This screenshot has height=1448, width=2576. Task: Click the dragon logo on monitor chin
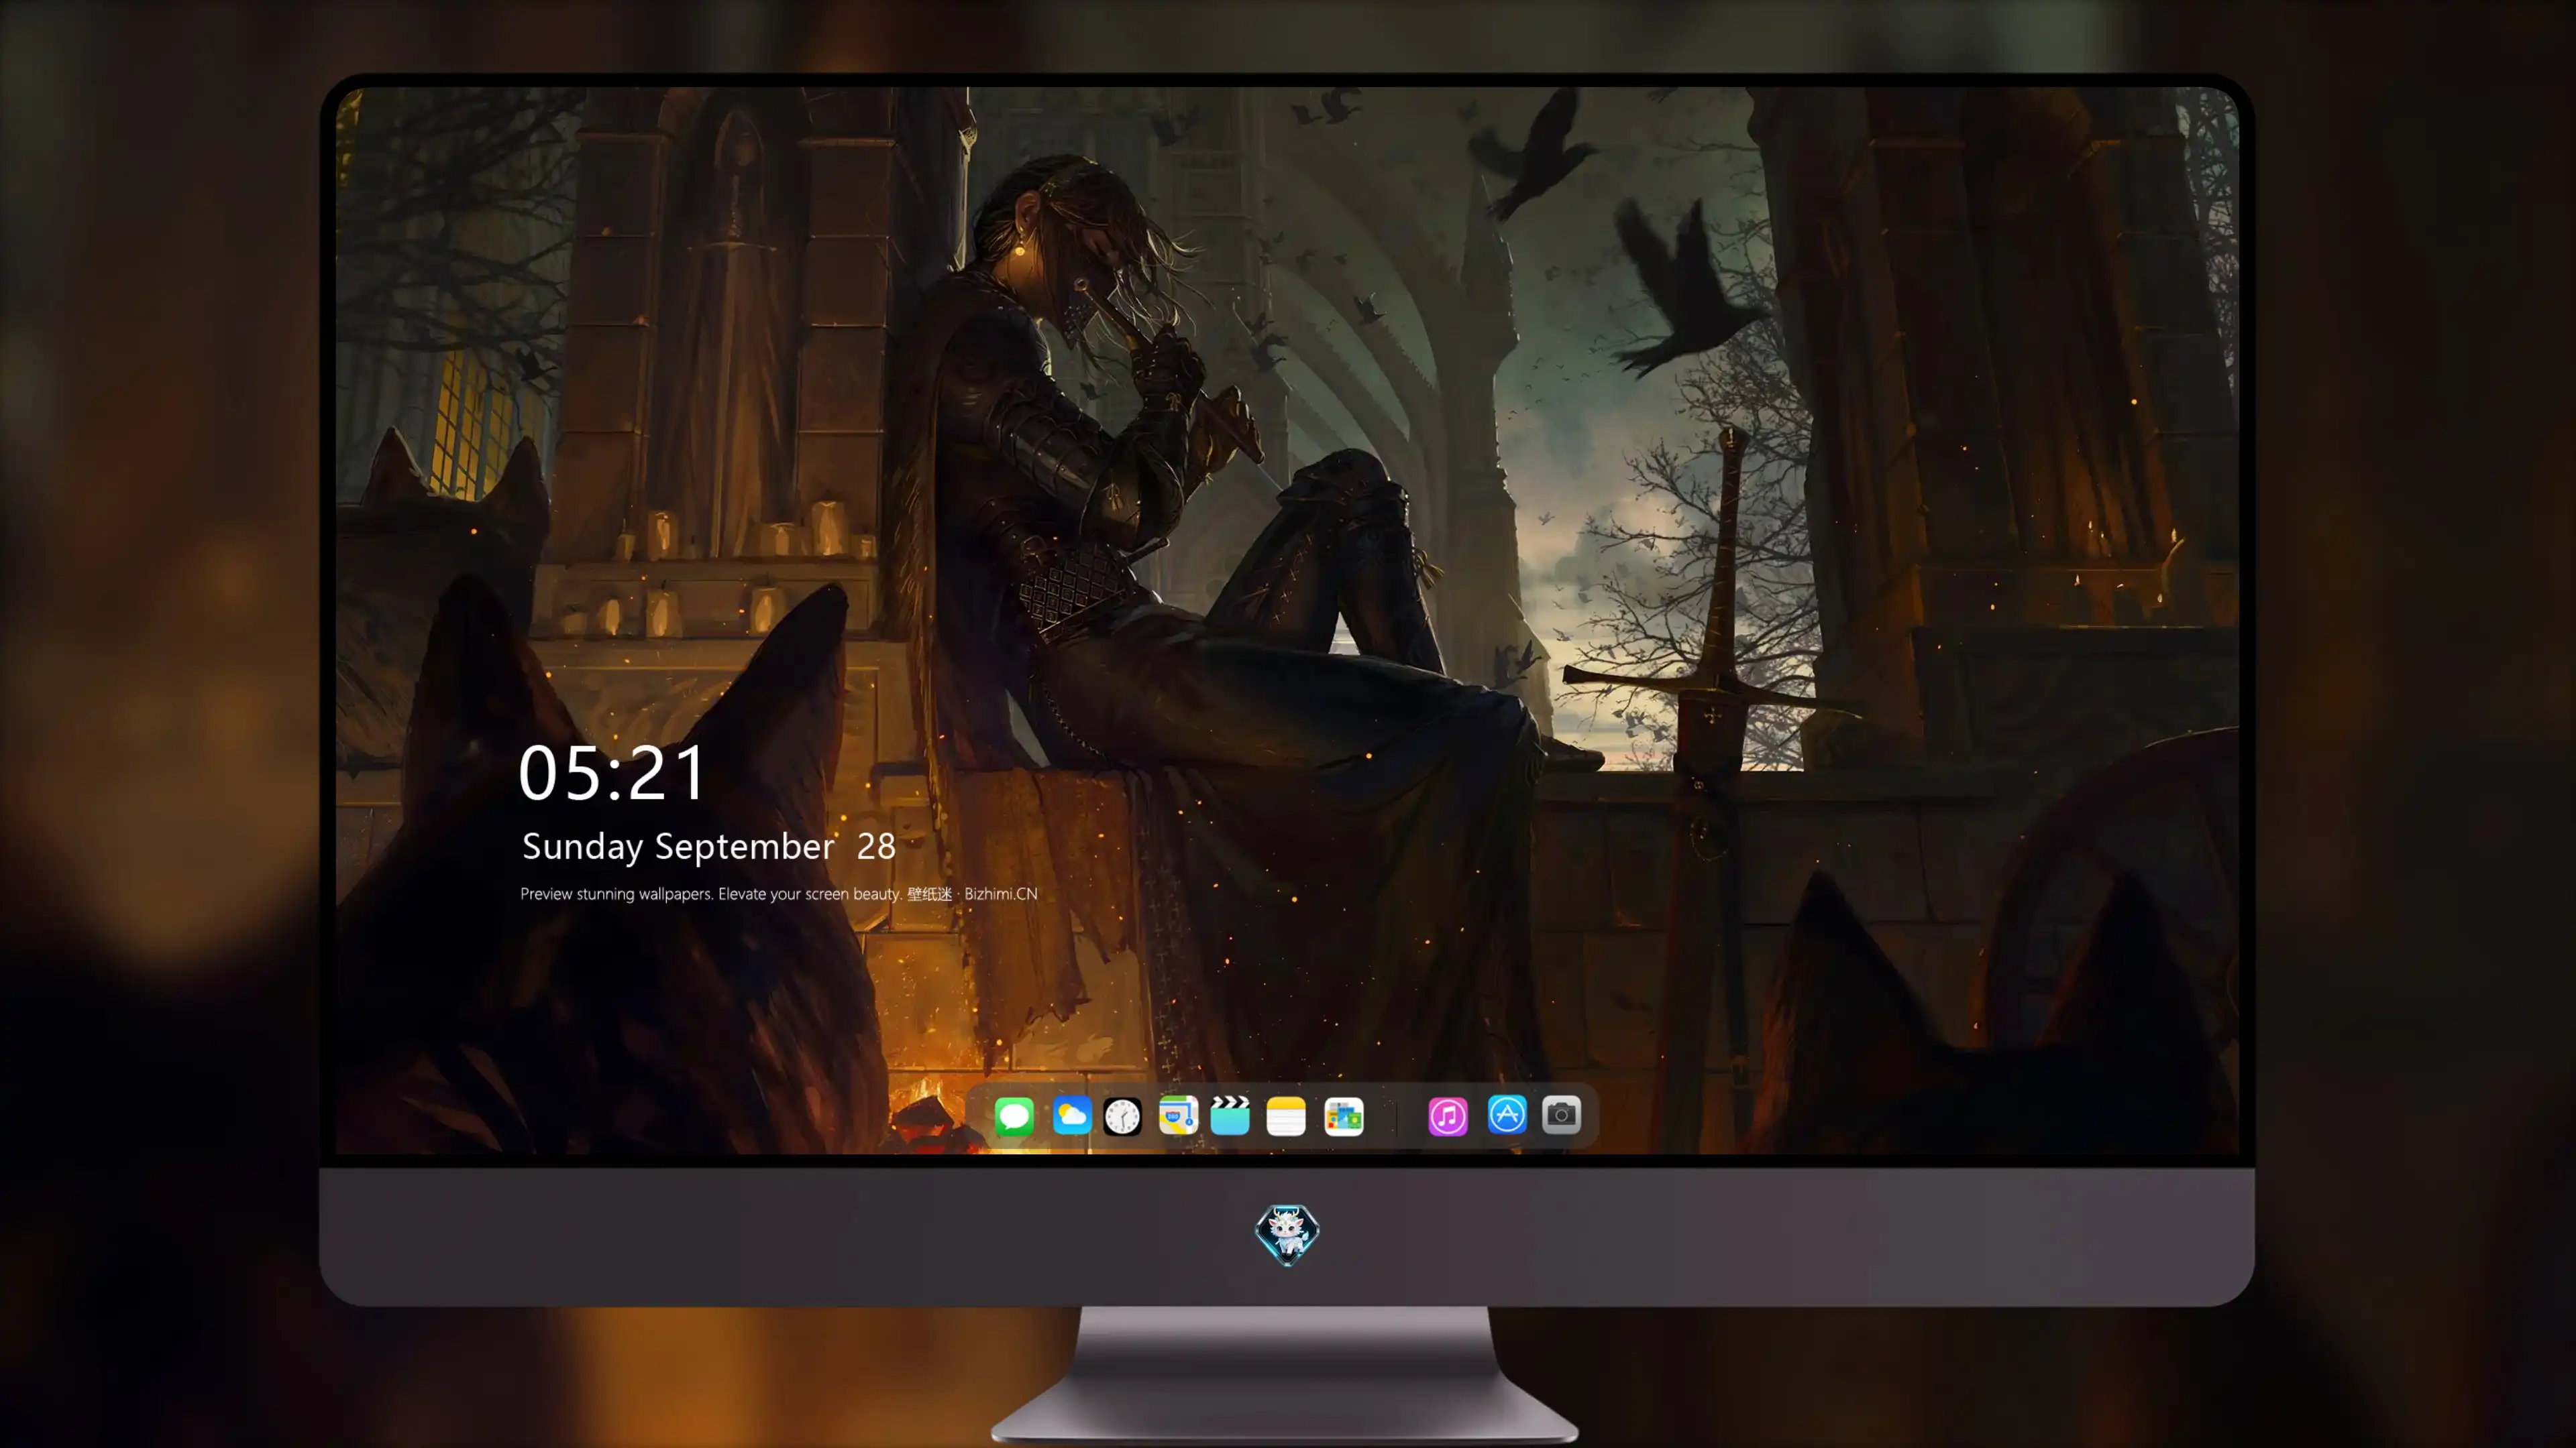click(1287, 1235)
